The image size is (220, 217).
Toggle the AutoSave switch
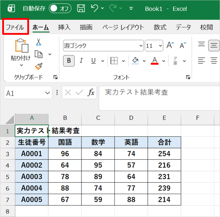[x=60, y=8]
